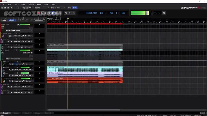Click the zoom in magnifier toolbar icon
Screen dimensions: 207x116
[x=24, y=8]
